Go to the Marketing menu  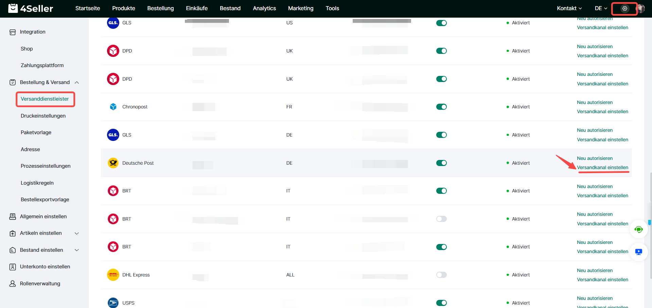tap(300, 8)
